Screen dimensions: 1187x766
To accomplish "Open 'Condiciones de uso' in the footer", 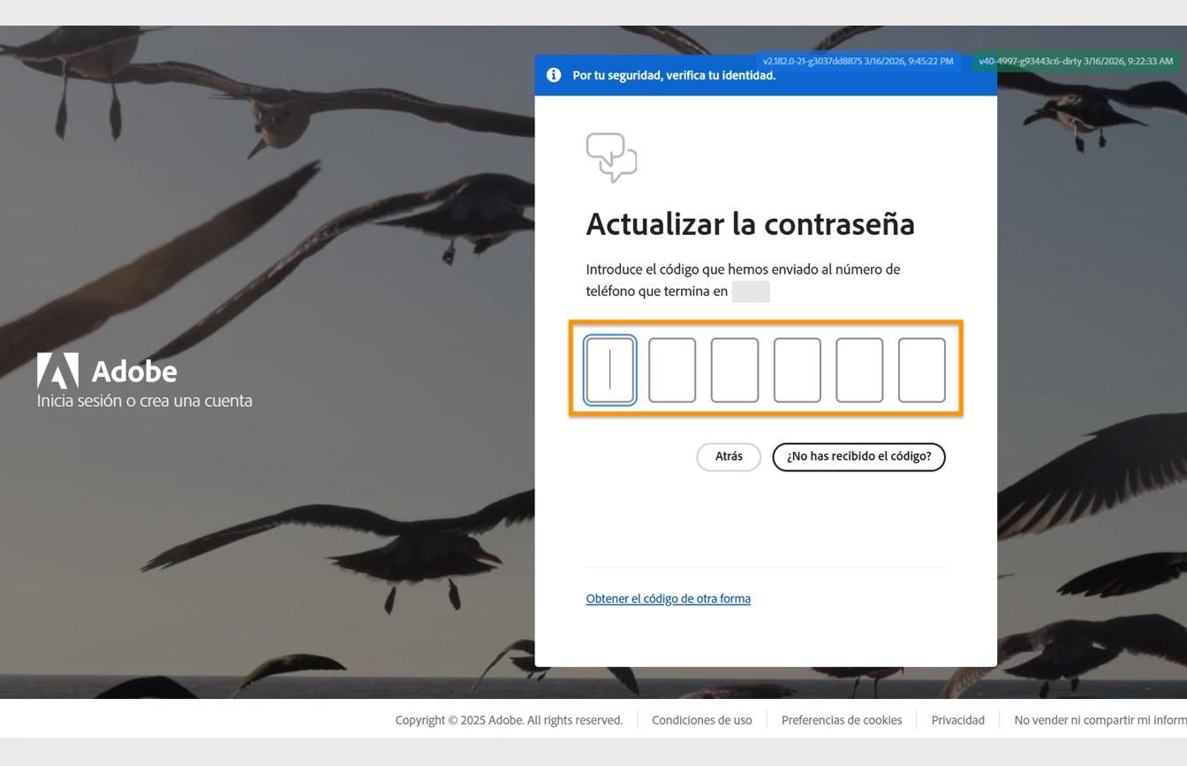I will click(701, 720).
